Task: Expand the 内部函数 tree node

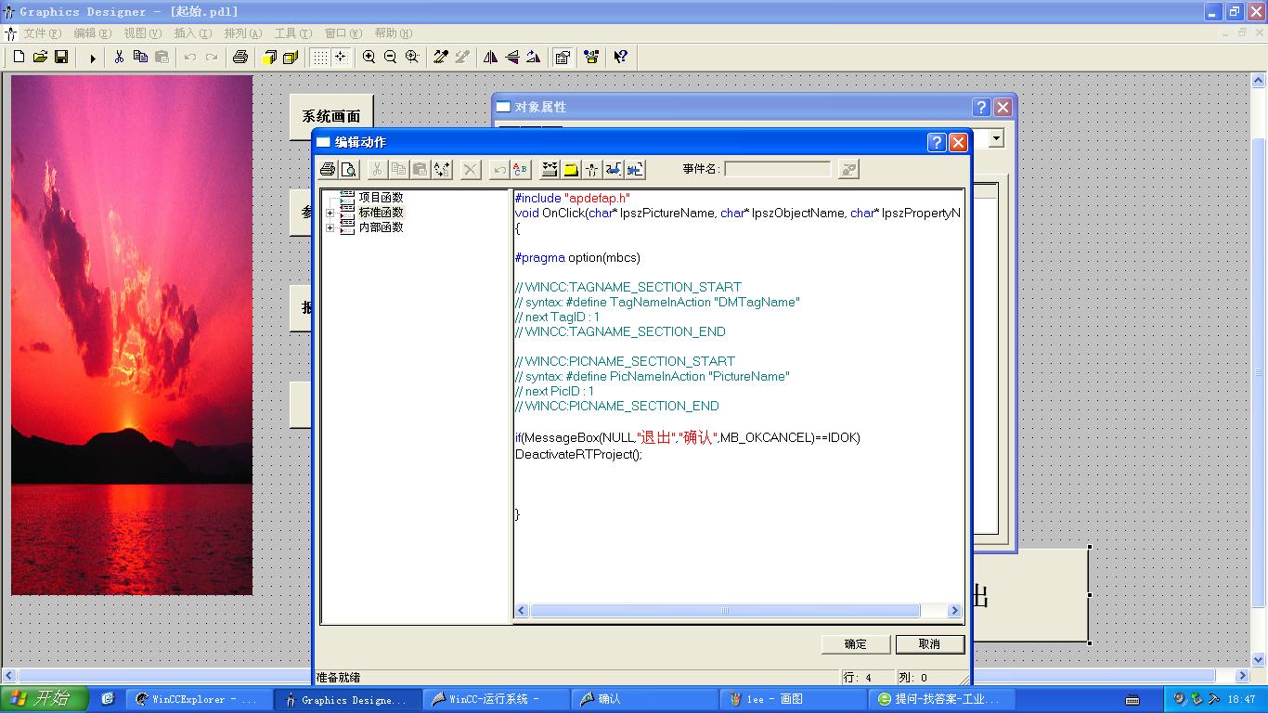Action: tap(330, 227)
